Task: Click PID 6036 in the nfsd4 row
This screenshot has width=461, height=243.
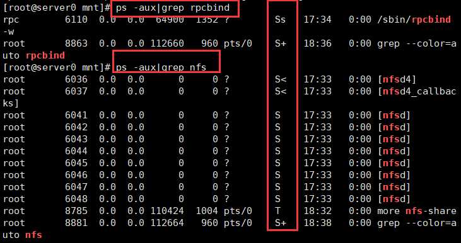Action: (76, 79)
